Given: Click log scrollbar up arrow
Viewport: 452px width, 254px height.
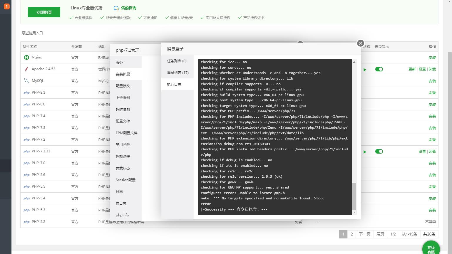Looking at the screenshot, I should point(354,62).
